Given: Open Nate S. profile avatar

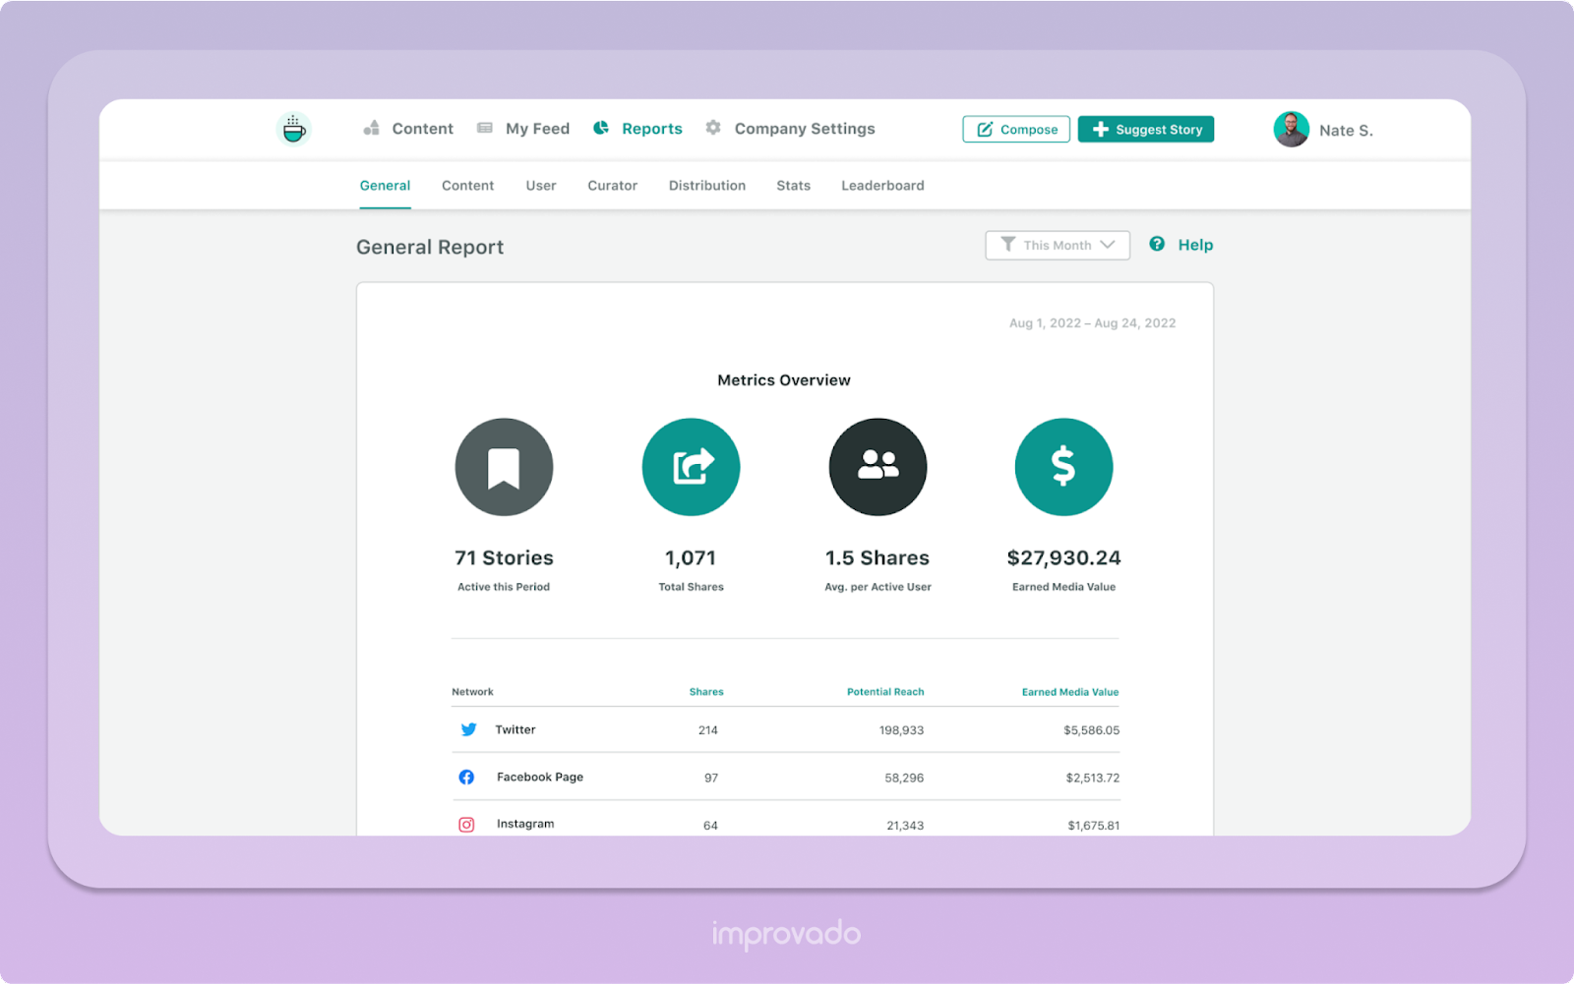Looking at the screenshot, I should [x=1290, y=129].
